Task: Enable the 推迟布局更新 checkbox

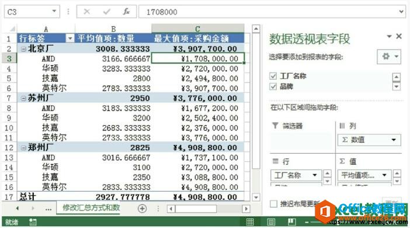Action: (x=273, y=203)
